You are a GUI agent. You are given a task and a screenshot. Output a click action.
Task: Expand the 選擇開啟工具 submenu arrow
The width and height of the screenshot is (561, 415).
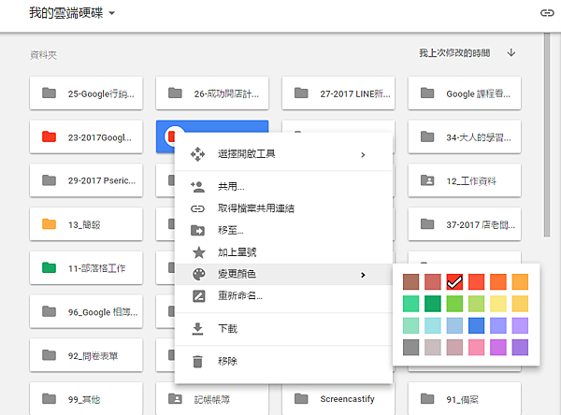pos(363,153)
